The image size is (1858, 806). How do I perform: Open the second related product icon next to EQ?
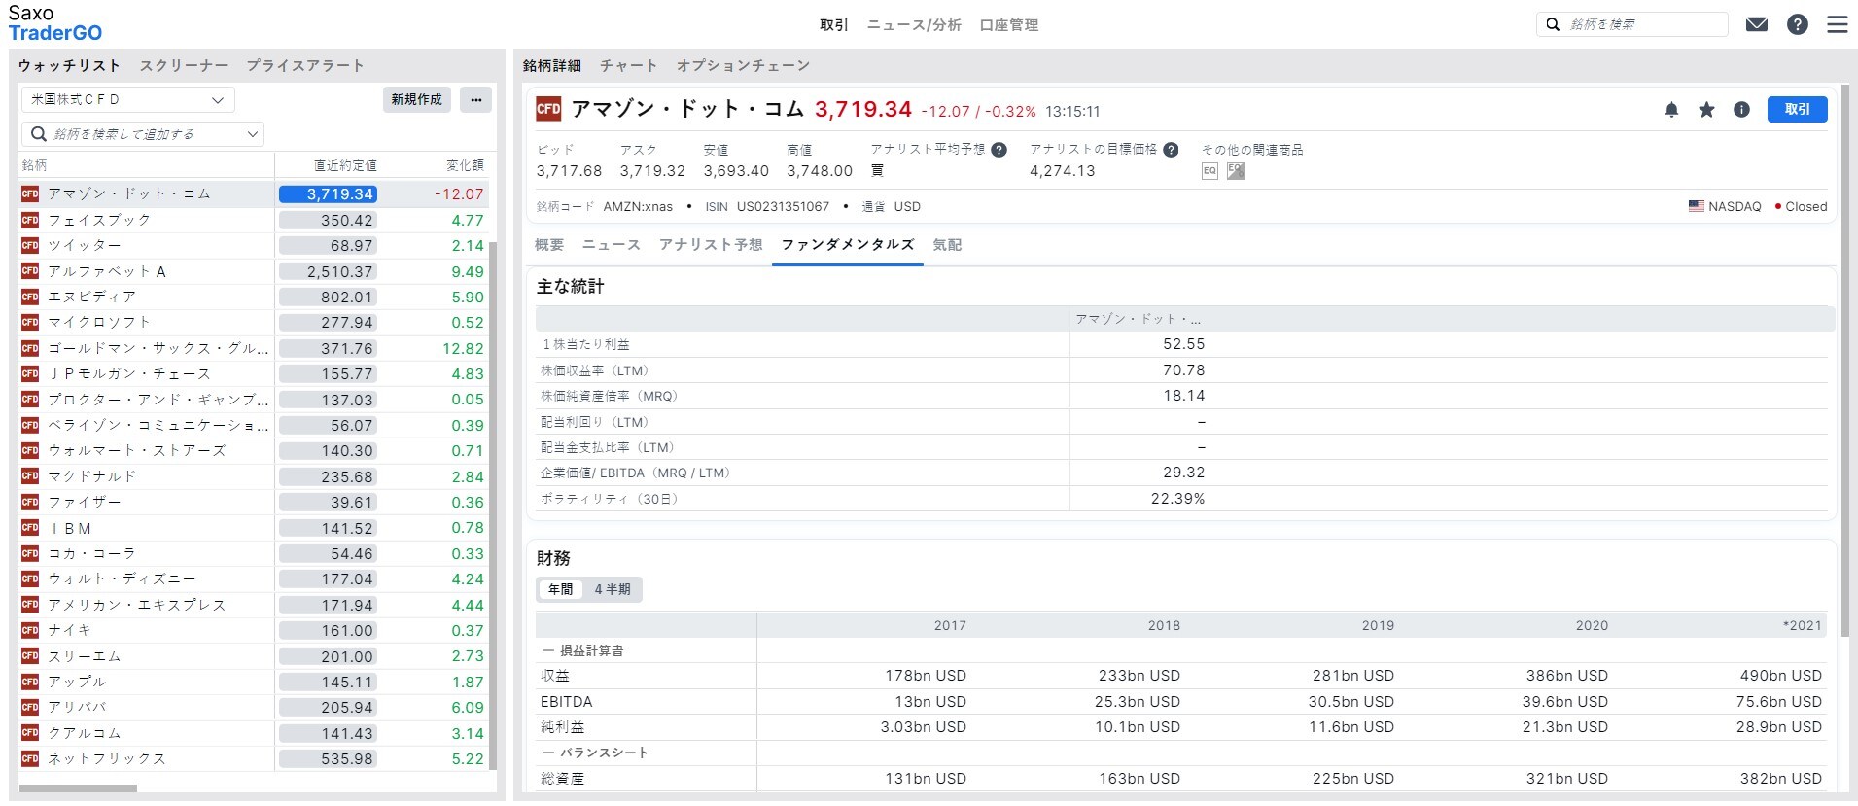(x=1235, y=171)
